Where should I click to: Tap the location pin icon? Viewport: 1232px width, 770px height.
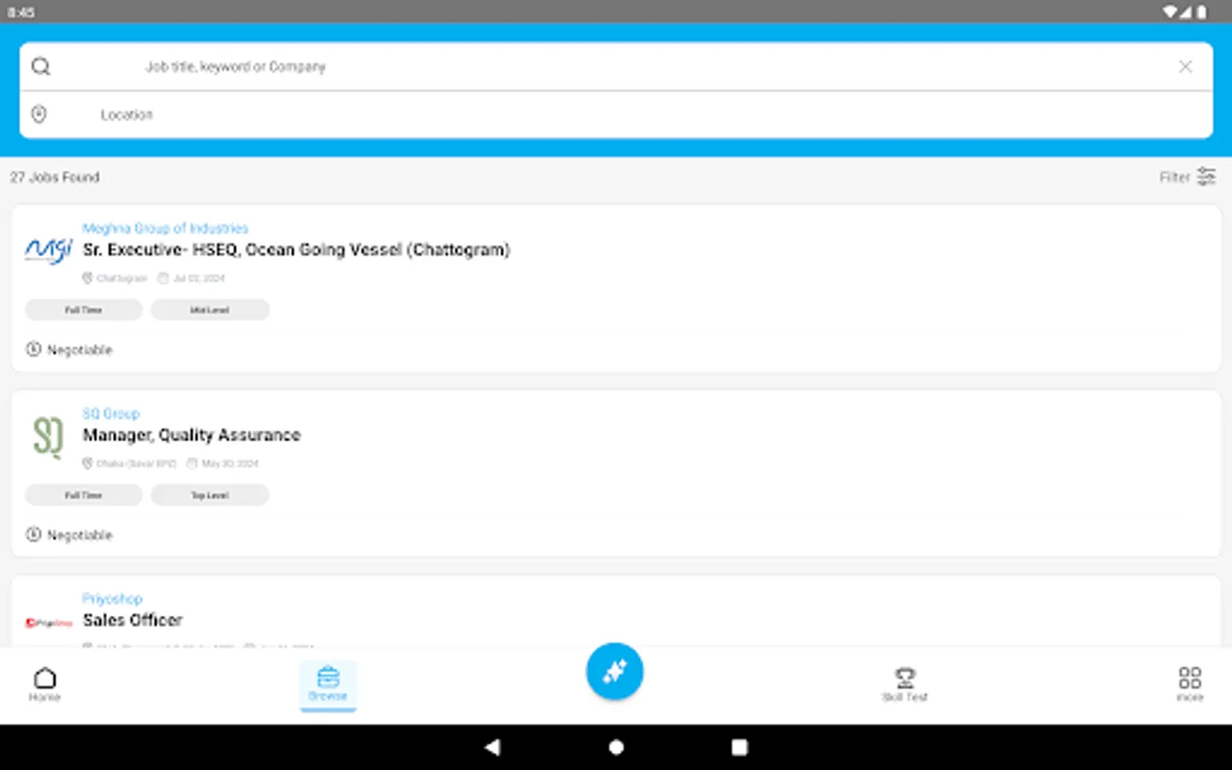click(x=38, y=114)
